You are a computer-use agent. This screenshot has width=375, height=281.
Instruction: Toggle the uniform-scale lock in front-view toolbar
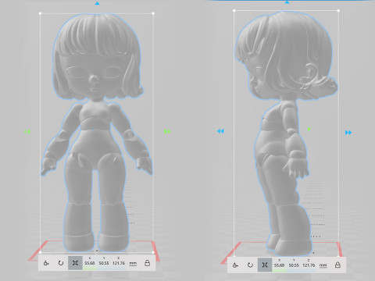(147, 263)
